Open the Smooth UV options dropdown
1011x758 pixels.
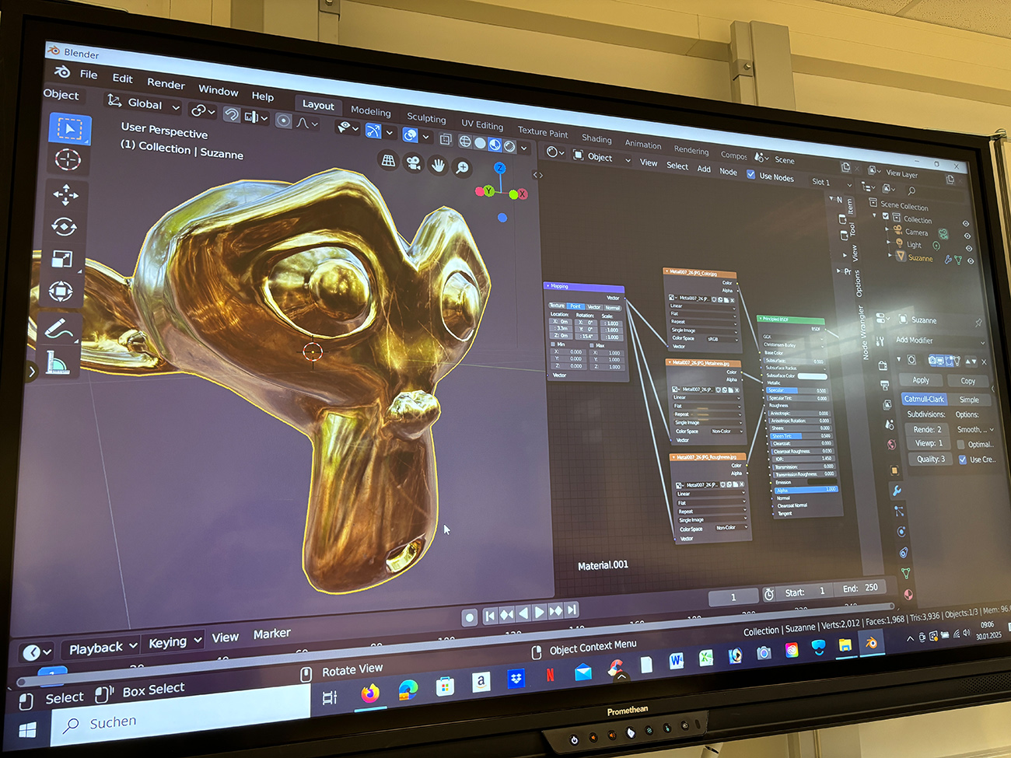click(975, 430)
